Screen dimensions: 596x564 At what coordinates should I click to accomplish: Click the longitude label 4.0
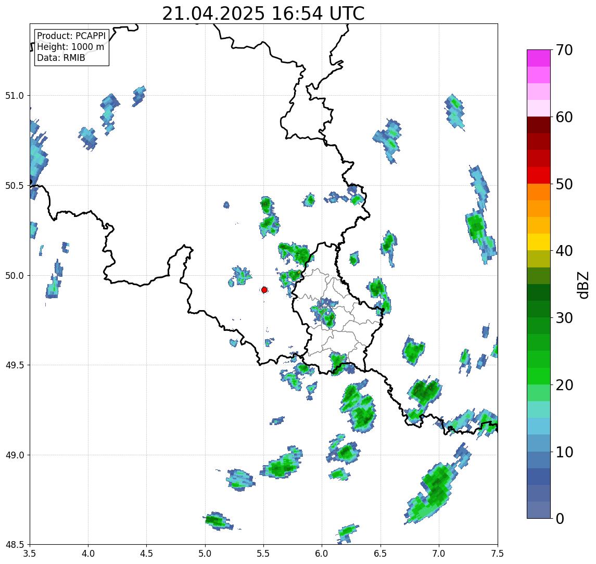[x=88, y=554]
